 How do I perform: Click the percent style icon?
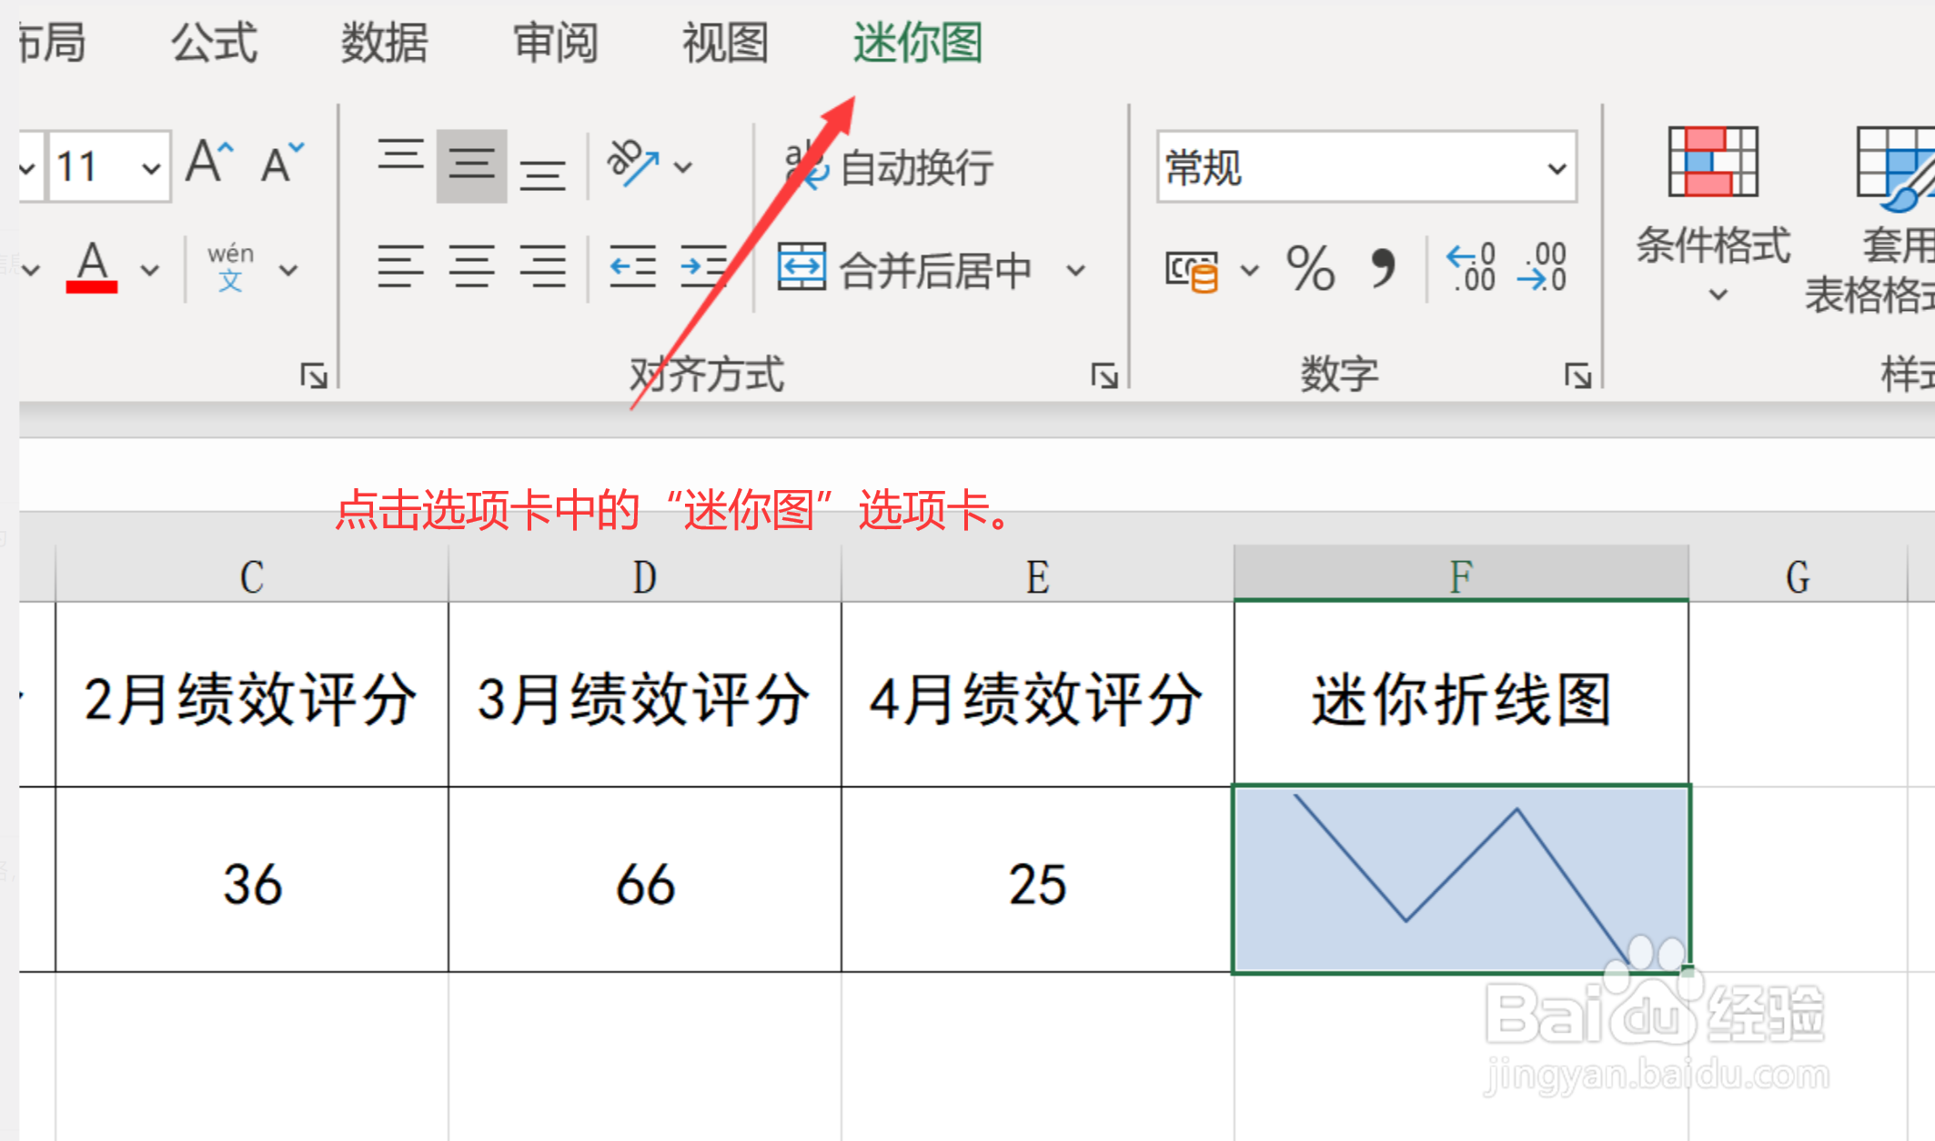click(x=1310, y=269)
